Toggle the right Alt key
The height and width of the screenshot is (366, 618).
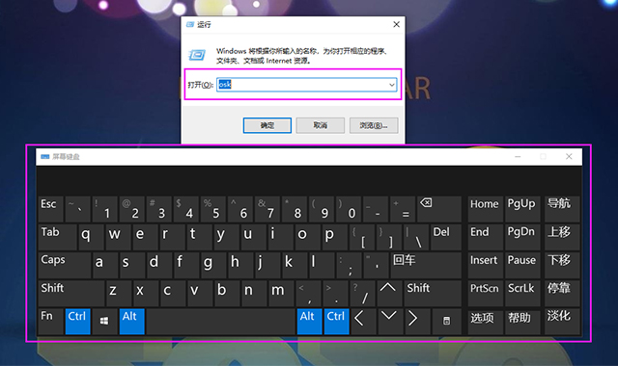pos(309,321)
